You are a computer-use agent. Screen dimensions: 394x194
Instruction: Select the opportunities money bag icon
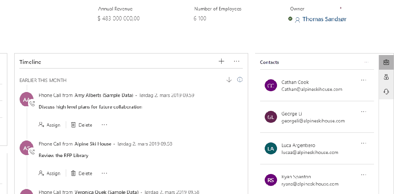[x=386, y=77]
